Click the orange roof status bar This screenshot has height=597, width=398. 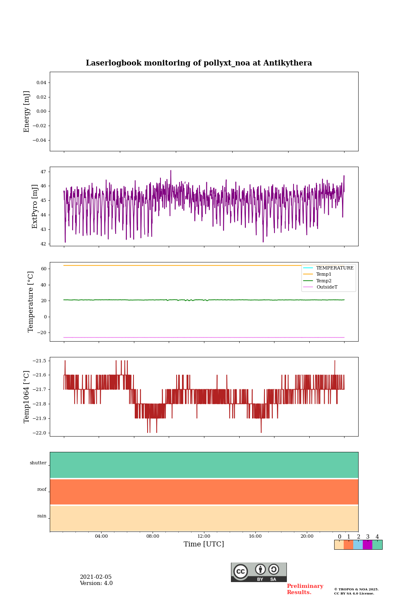(204, 492)
